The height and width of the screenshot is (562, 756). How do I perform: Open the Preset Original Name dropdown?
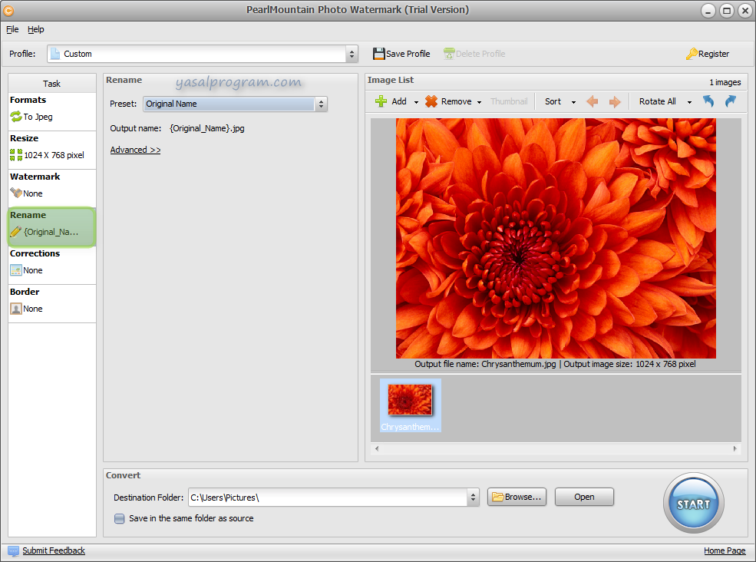click(x=321, y=104)
